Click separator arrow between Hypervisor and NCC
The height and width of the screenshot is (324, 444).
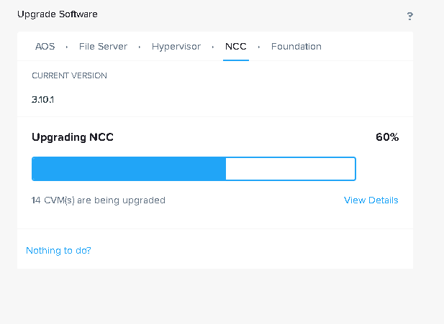[x=213, y=47]
